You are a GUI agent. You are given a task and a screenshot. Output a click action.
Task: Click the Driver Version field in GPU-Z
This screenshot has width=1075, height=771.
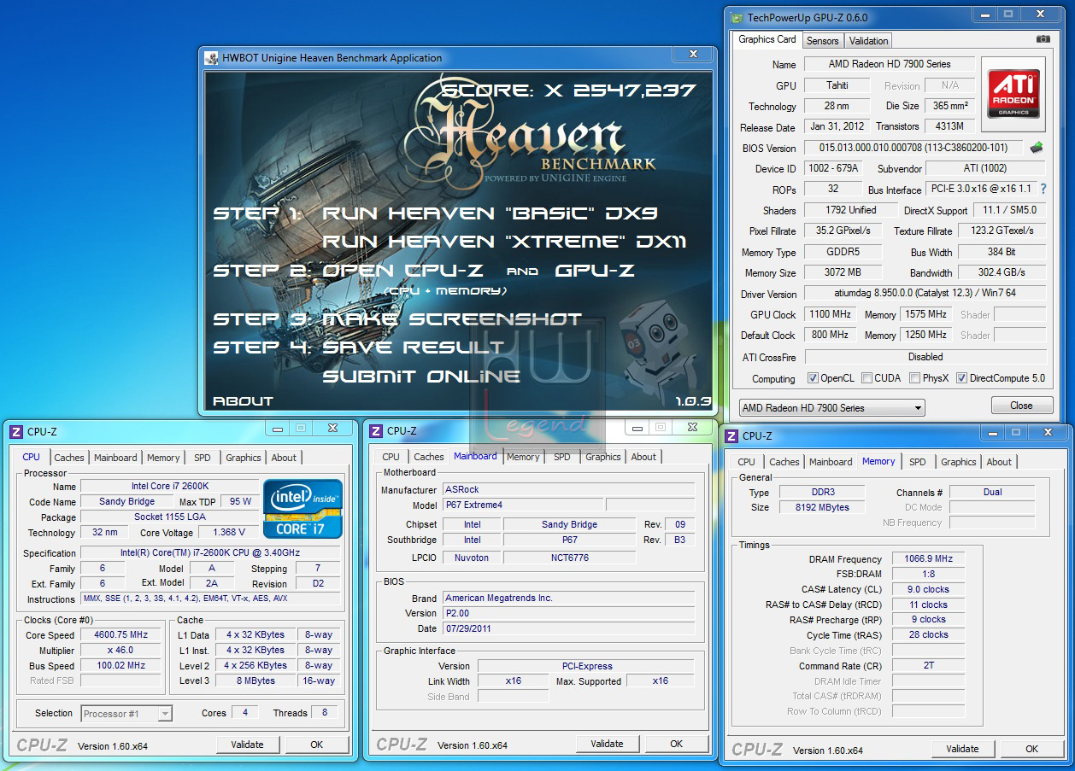pos(925,294)
